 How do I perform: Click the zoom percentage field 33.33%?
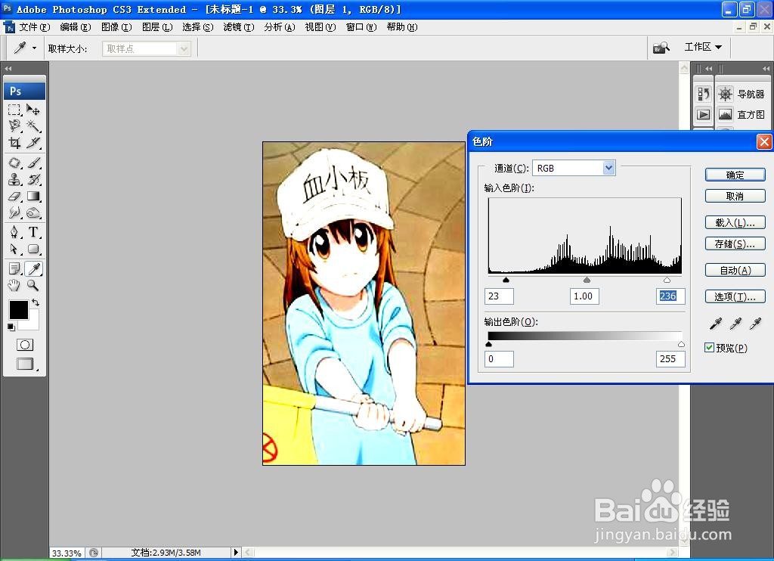click(x=67, y=553)
